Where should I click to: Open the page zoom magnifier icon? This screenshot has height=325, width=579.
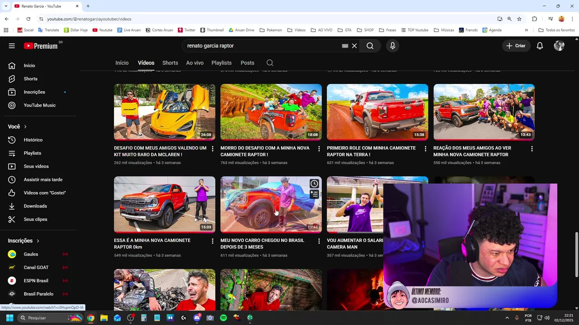509,19
